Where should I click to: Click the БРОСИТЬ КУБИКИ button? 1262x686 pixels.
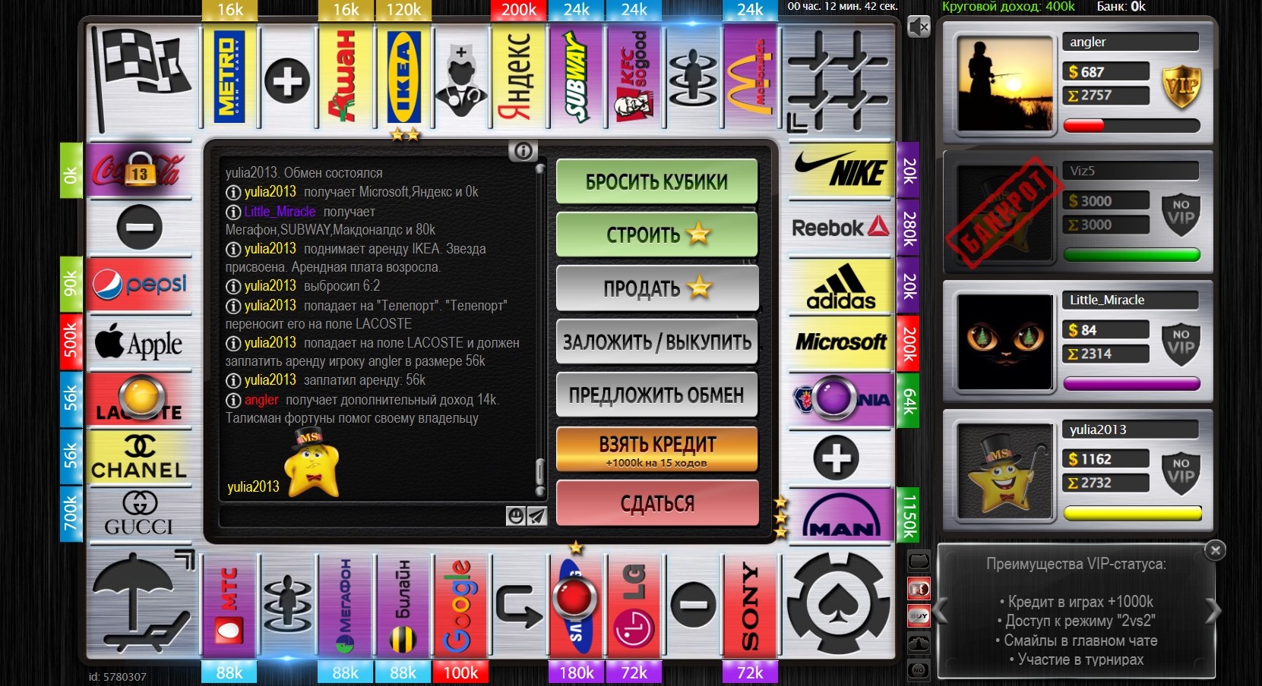click(656, 182)
